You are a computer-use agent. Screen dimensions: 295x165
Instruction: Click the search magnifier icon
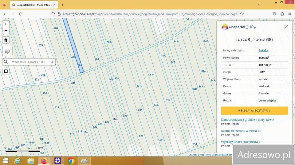[x=6, y=62]
